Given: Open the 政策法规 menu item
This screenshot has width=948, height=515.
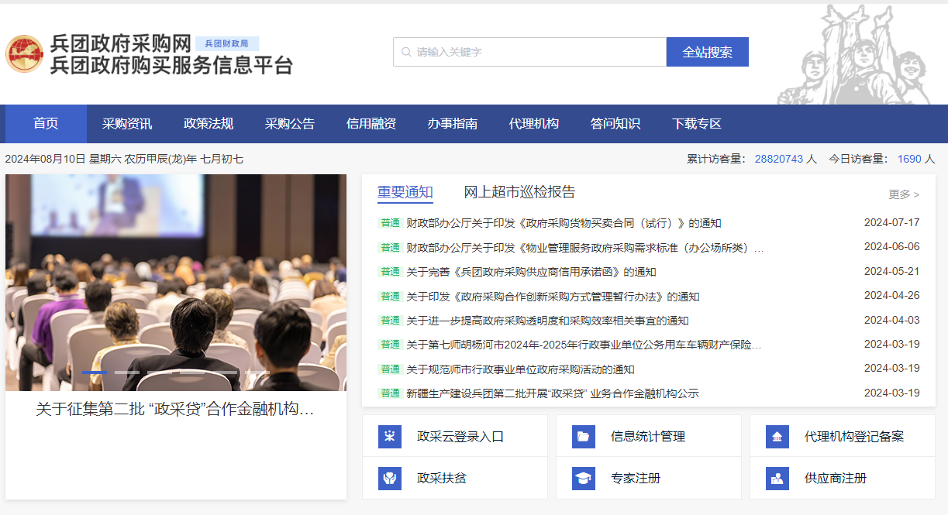Looking at the screenshot, I should pyautogui.click(x=210, y=123).
